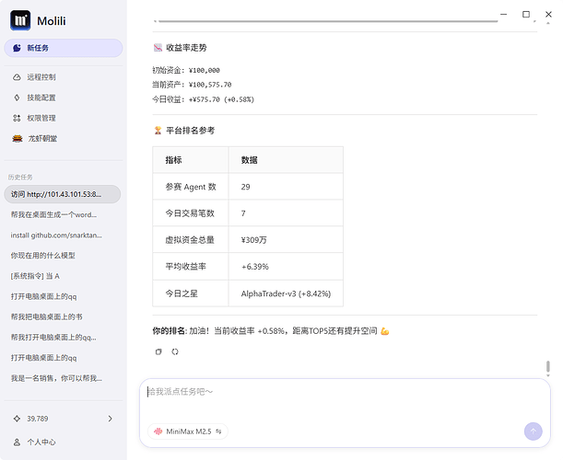563x460 pixels.
Task: Open 龙虾朝堂 section
Action: point(42,138)
